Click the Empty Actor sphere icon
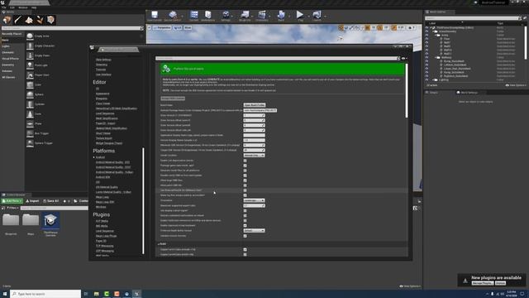The height and width of the screenshot is (298, 529). [30, 36]
